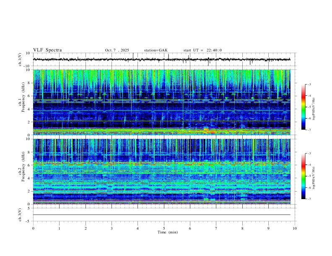332x256 pixels.
Task: Click the "-5" tick of ch.3 axis
Action: pos(29,221)
